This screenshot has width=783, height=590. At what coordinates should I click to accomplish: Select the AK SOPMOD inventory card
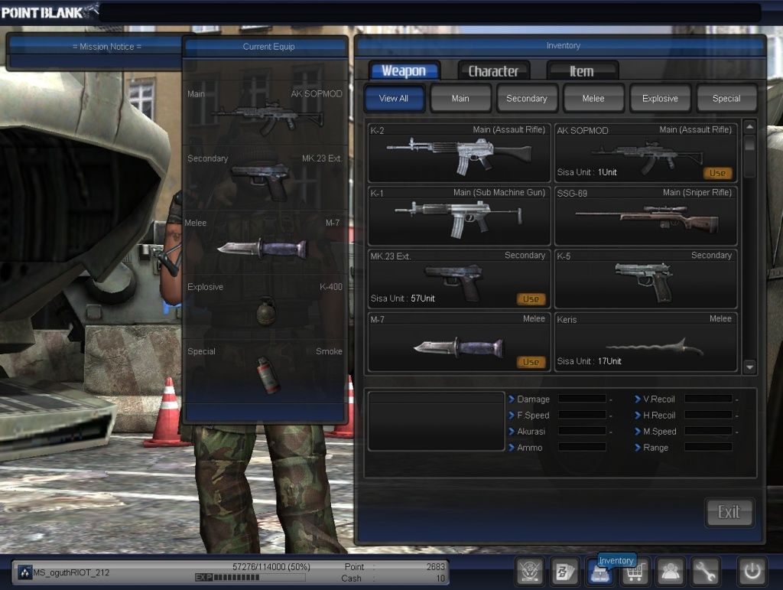(645, 153)
